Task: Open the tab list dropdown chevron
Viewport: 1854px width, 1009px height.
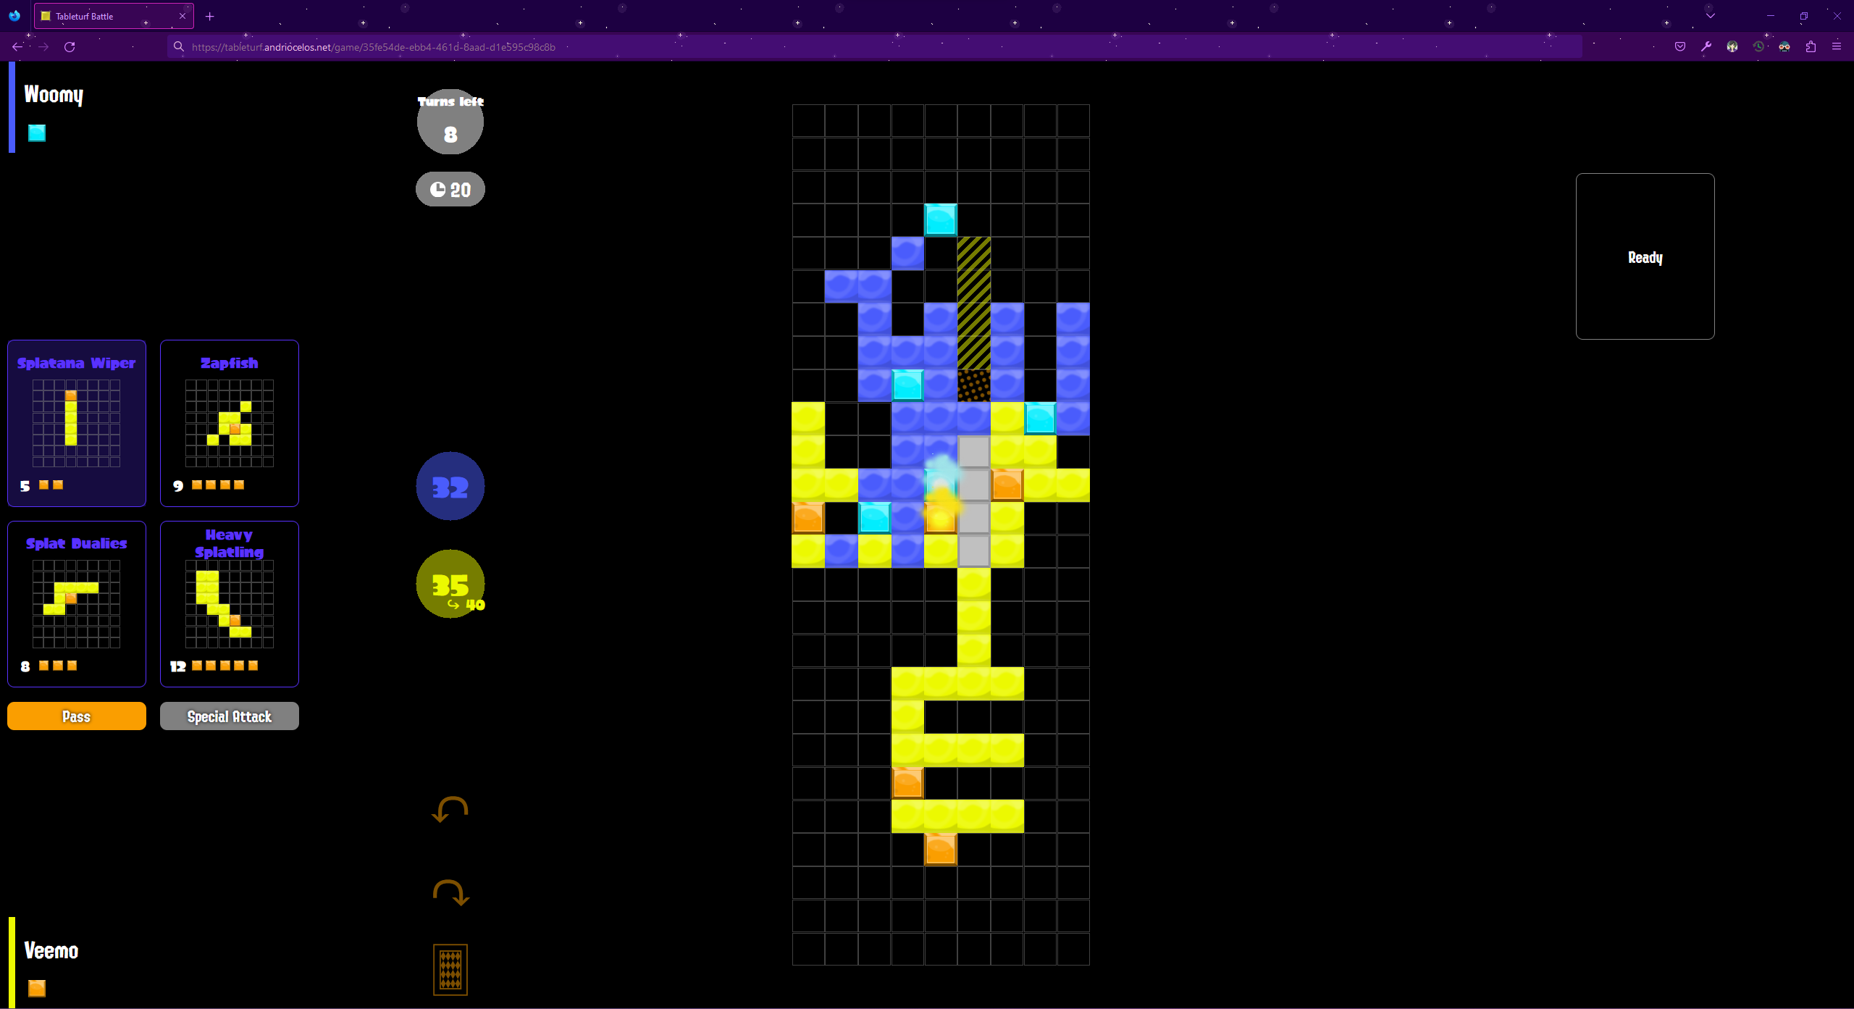Action: point(1710,16)
